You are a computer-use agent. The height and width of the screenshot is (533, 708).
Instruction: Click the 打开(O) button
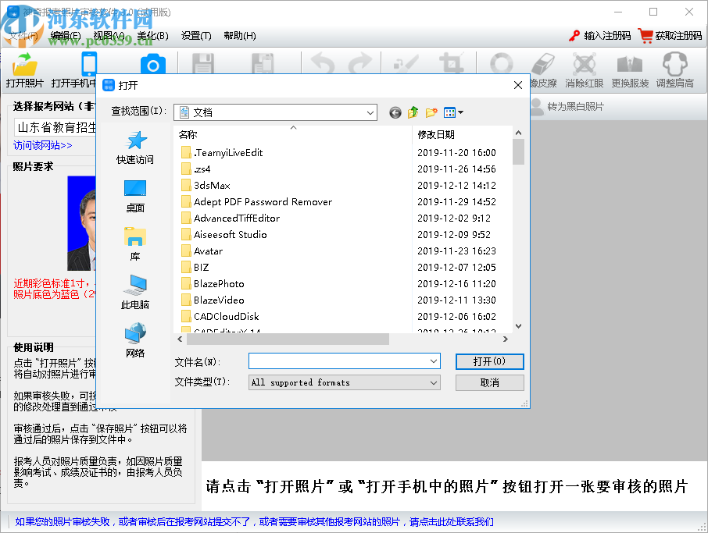[488, 361]
